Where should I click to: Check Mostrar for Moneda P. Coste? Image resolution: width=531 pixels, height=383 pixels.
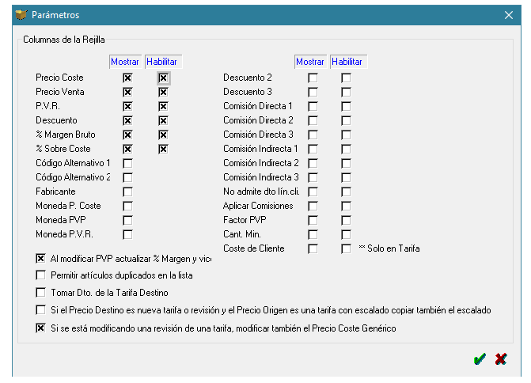[127, 206]
